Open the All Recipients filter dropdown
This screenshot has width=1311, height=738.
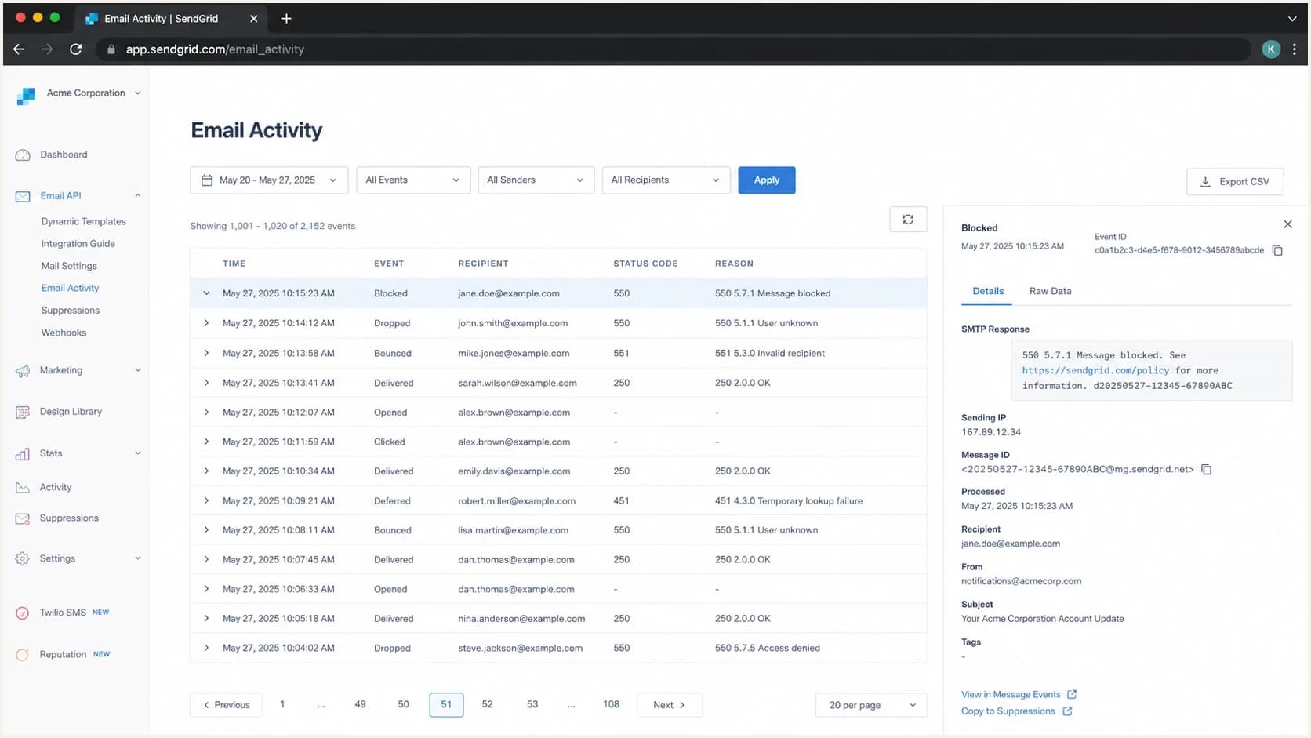tap(666, 180)
